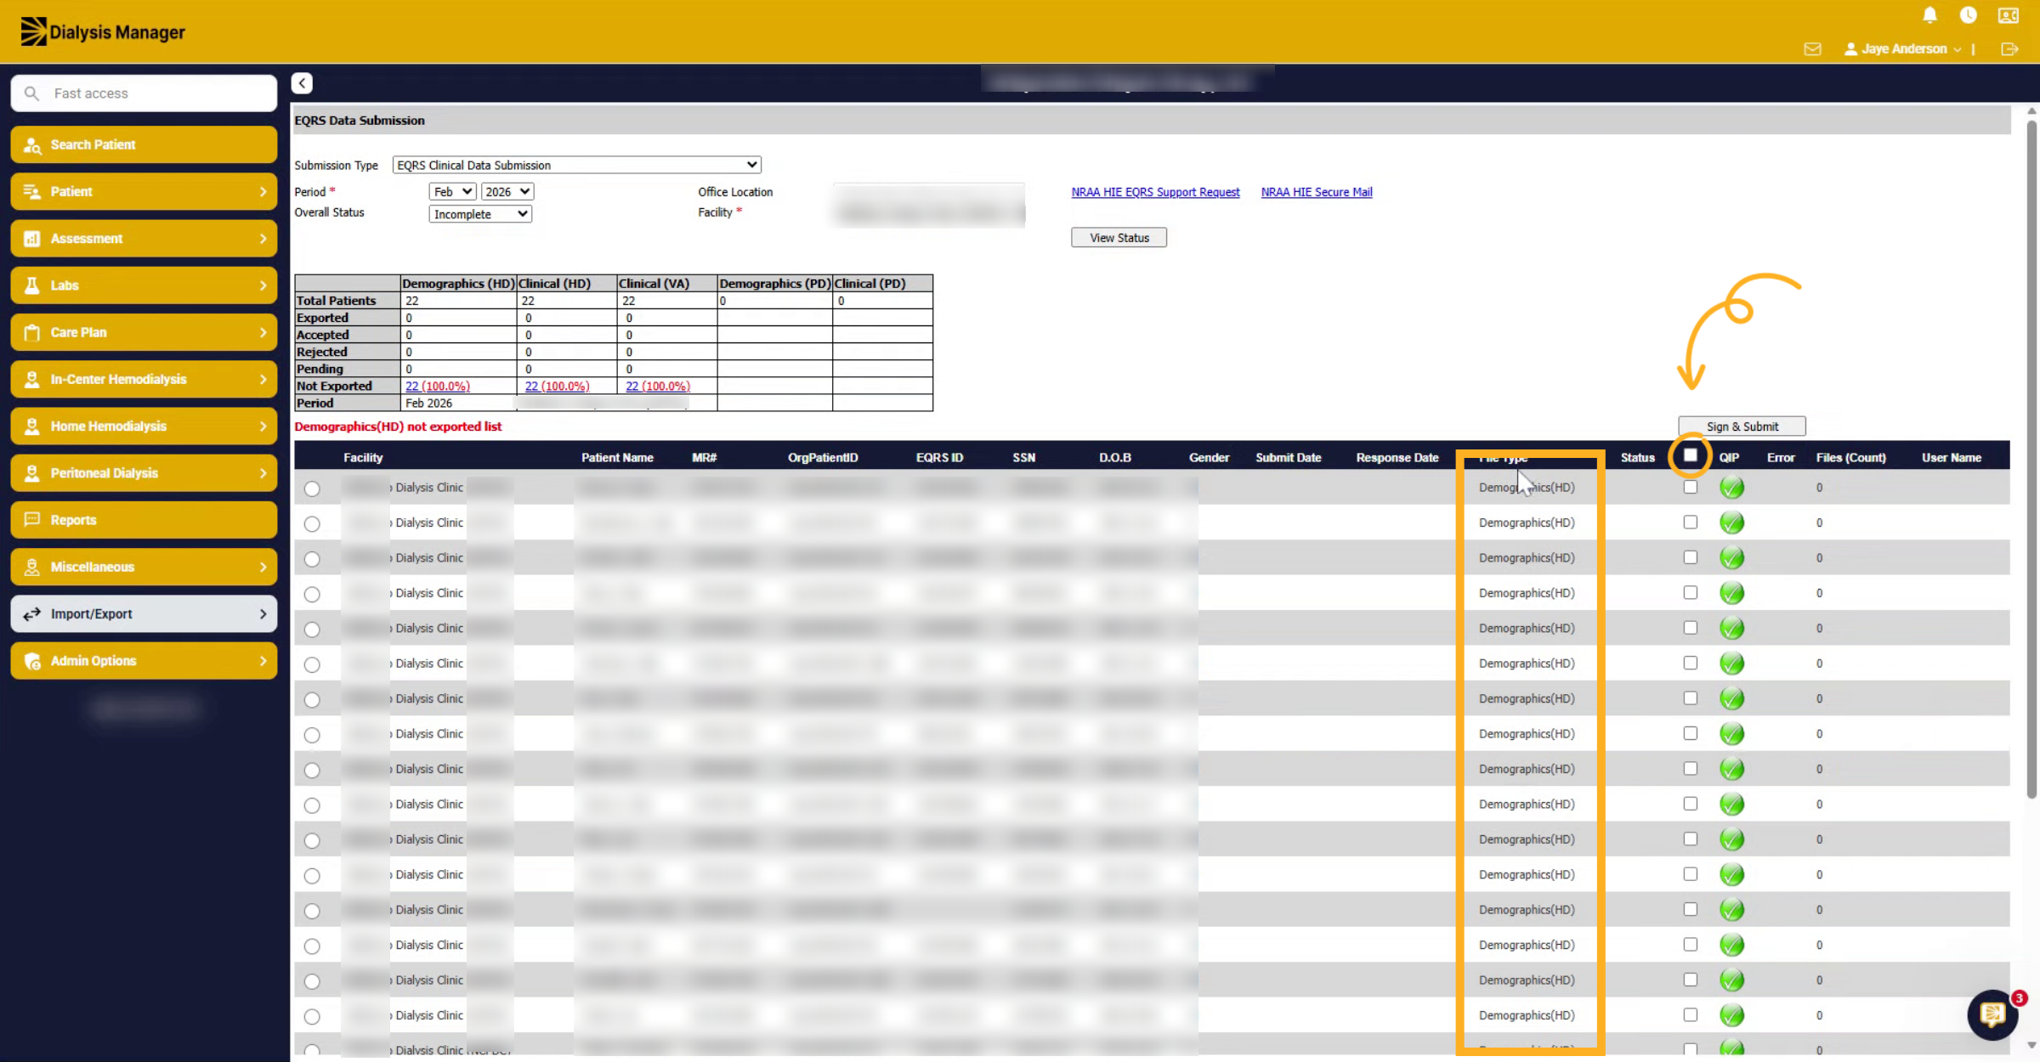Open NRAA HIE EQRS Support Request link

[x=1155, y=192]
